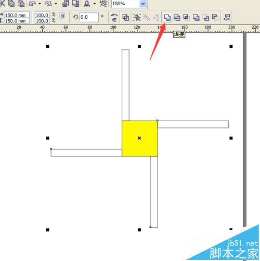Expand the Application launcher dropdown arrow
Image resolution: width=260 pixels, height=261 pixels.
coord(95,4)
